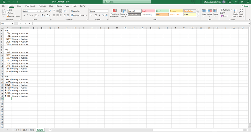The width and height of the screenshot is (251, 132).
Task: Toggle Underline formatting
Action: click(30, 15)
